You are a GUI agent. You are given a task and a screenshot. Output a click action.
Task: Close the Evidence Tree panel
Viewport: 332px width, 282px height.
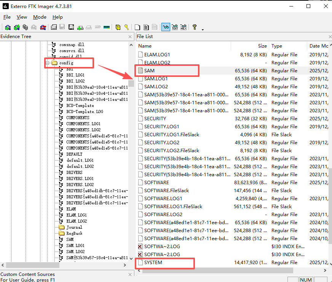(130, 37)
